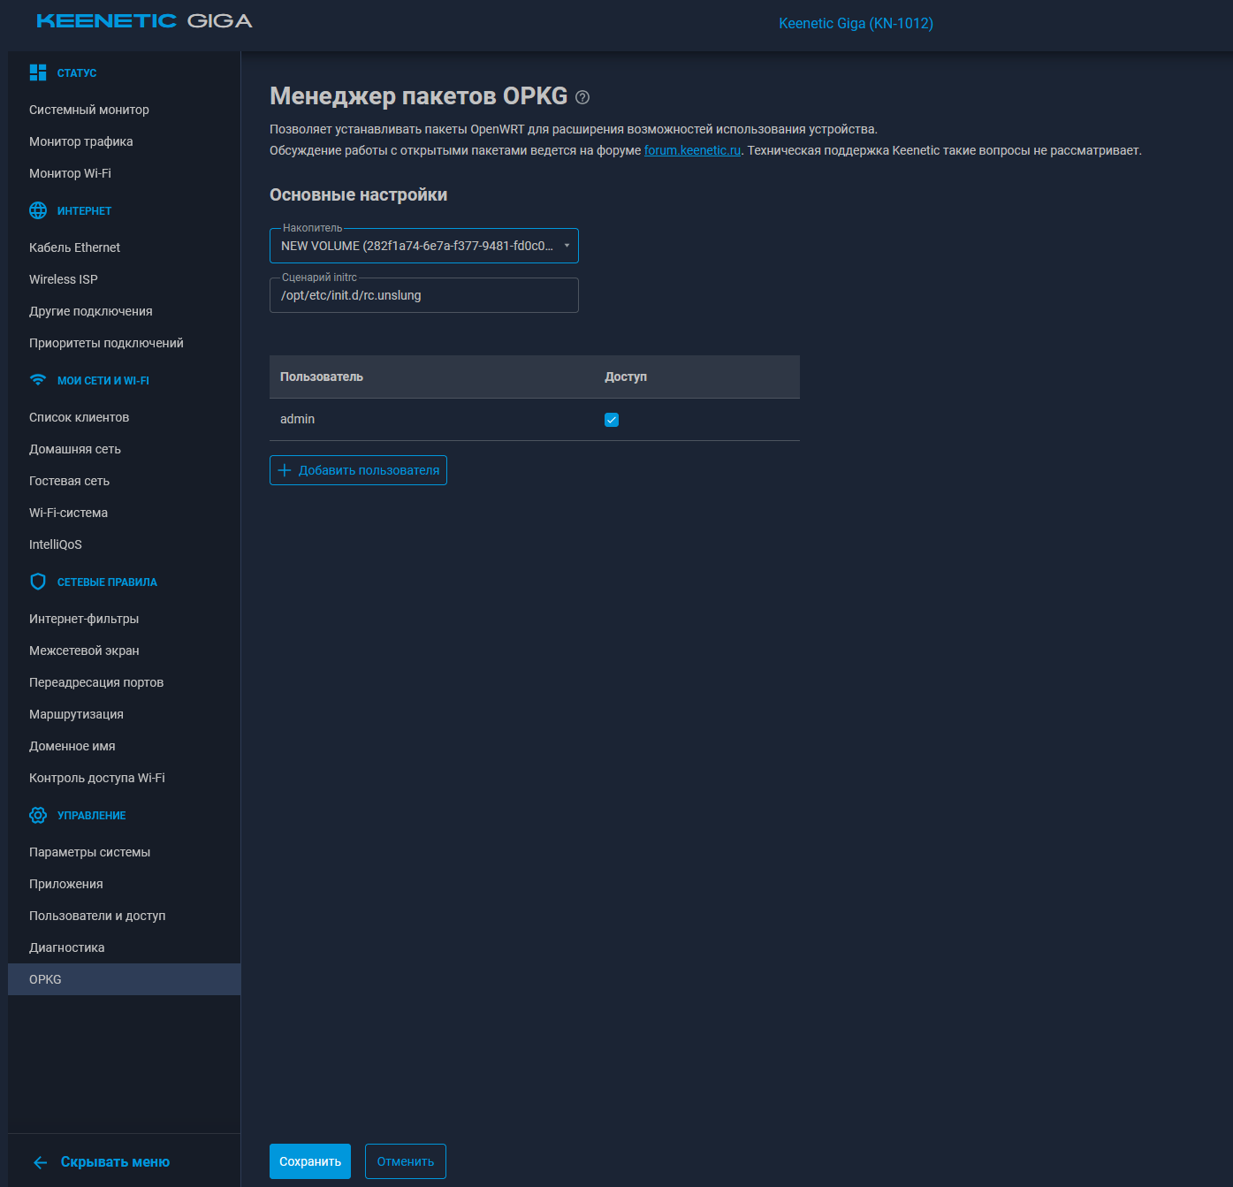Open the OPKG menu item

pos(45,979)
